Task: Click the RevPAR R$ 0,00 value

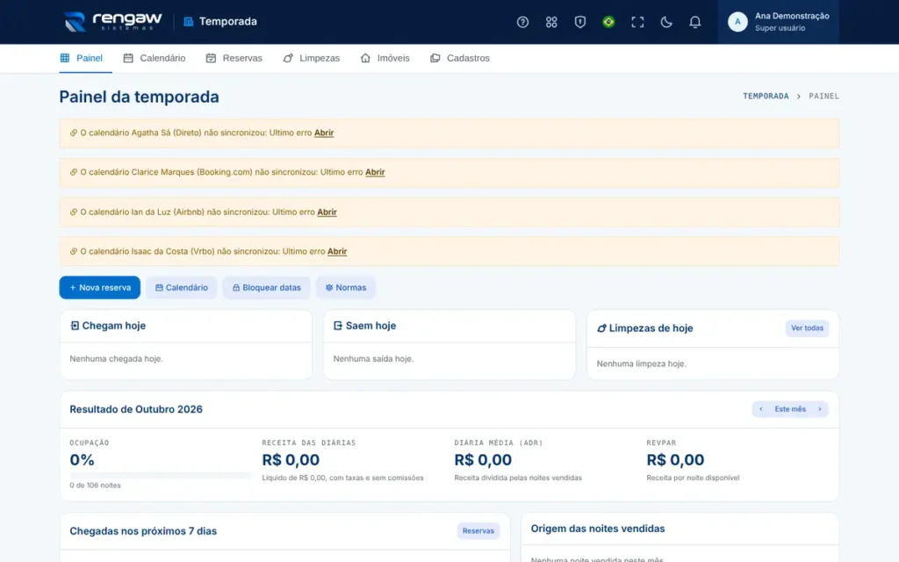Action: 675,460
